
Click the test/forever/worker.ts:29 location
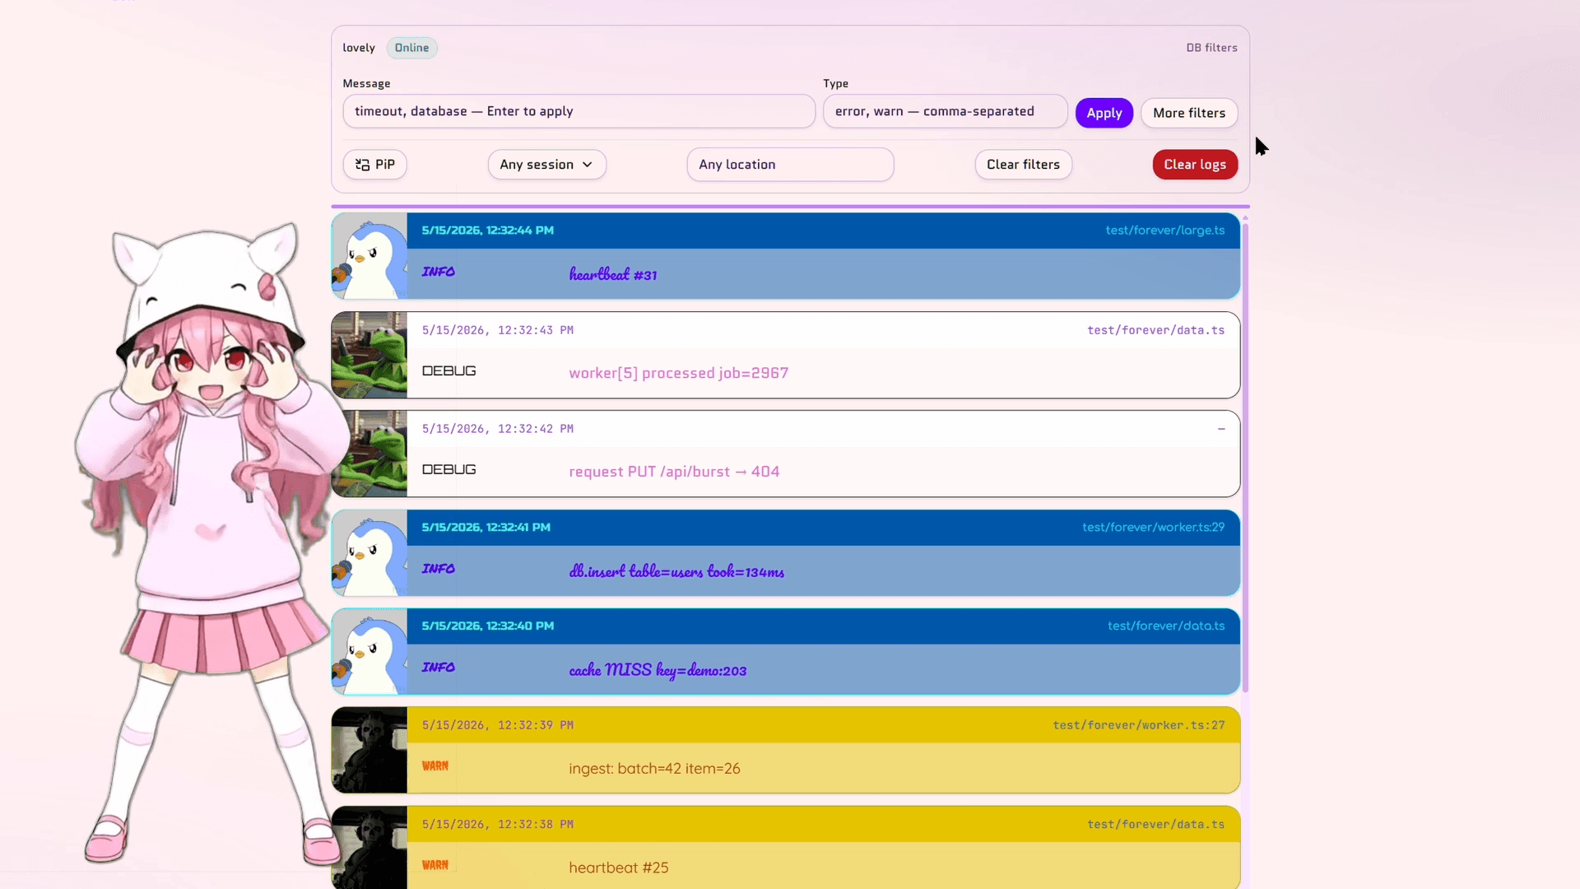pyautogui.click(x=1153, y=527)
